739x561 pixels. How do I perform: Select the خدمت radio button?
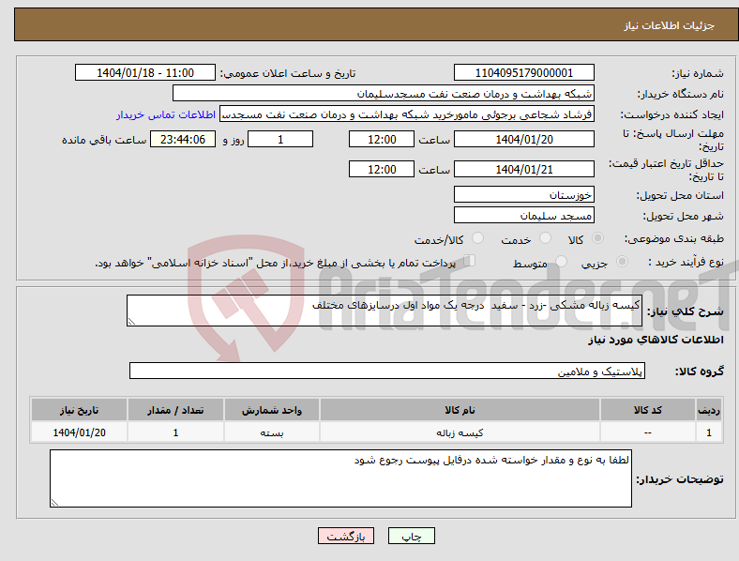545,238
